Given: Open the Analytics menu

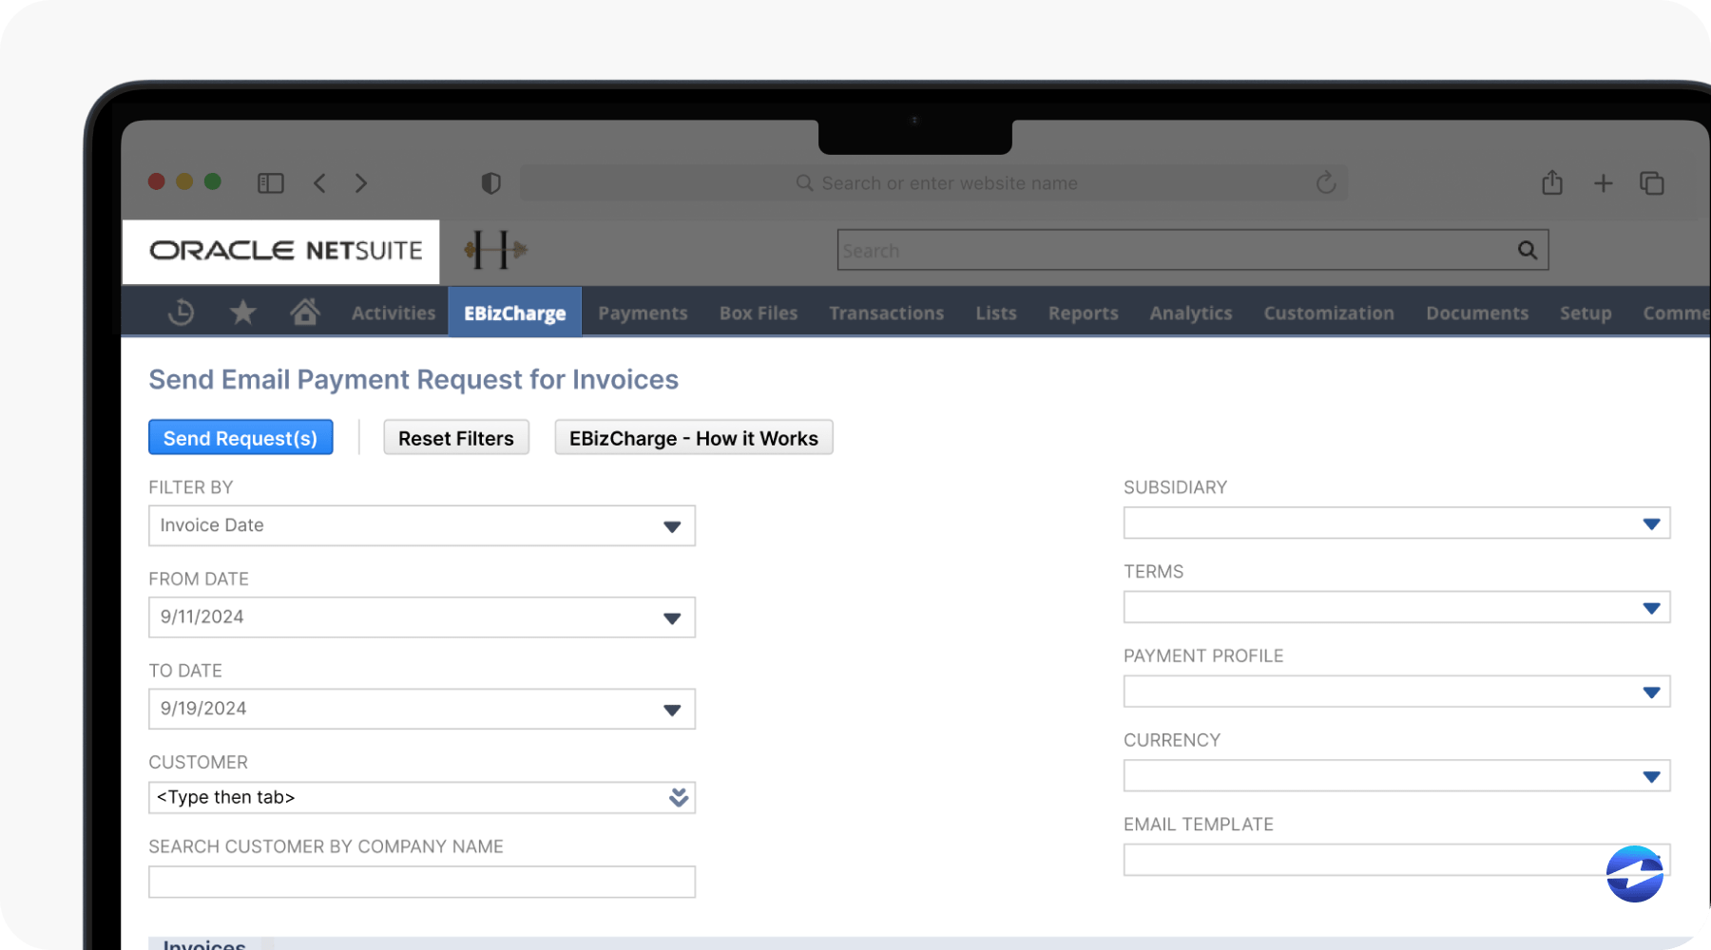Looking at the screenshot, I should [x=1191, y=313].
